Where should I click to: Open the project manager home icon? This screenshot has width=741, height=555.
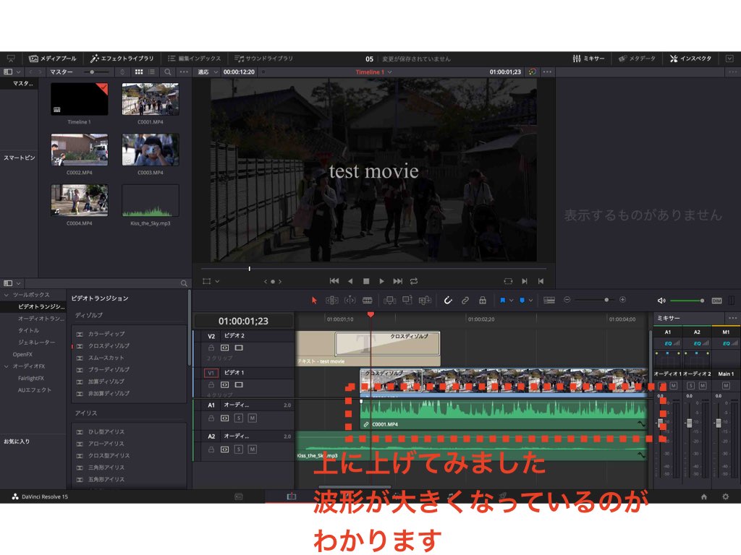click(703, 496)
